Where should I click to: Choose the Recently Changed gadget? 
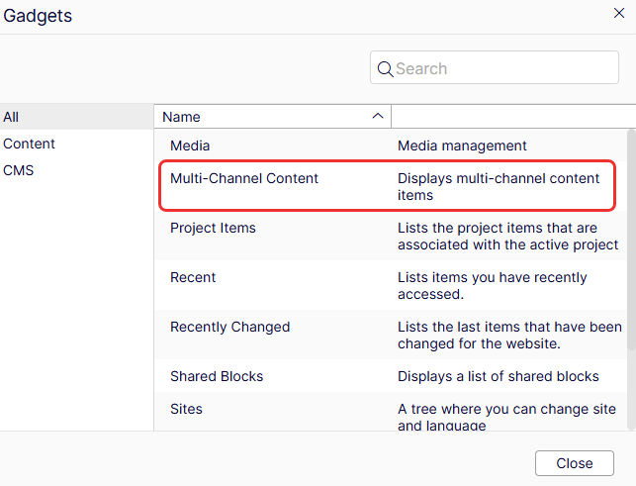(391, 335)
